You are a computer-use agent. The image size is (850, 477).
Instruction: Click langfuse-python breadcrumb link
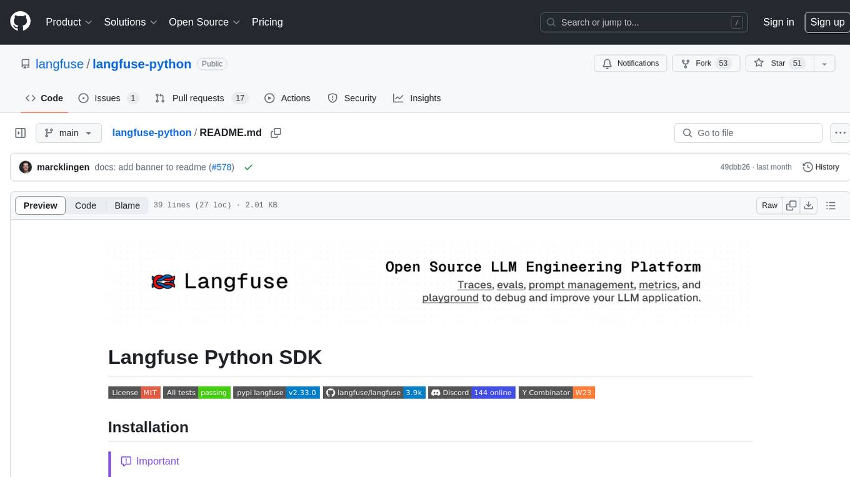[152, 132]
